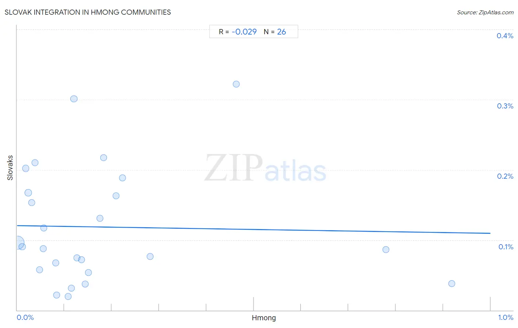This screenshot has height=328, width=518.
Task: Select the rightmost data point near 0.9% Hmong
Action: pos(452,284)
